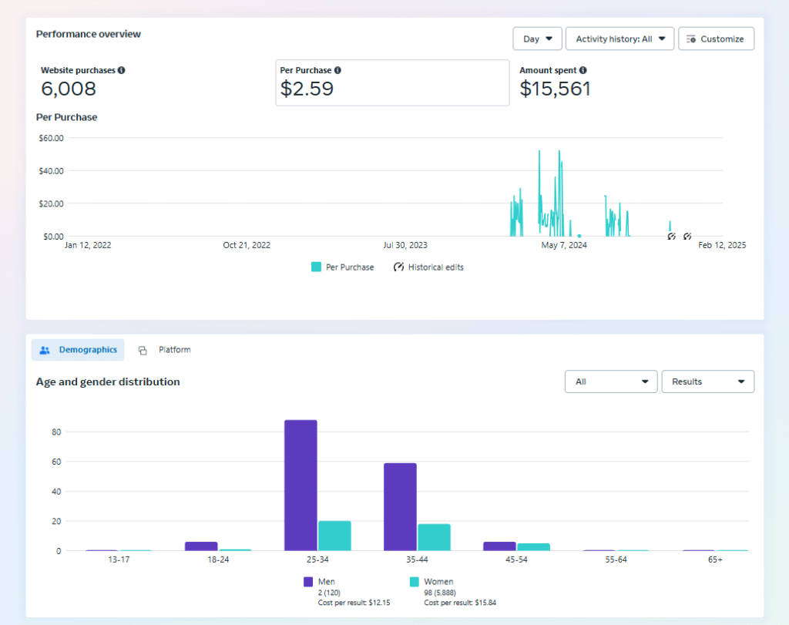Image resolution: width=789 pixels, height=625 pixels.
Task: Click the teal Women legend swatch
Action: tap(414, 582)
